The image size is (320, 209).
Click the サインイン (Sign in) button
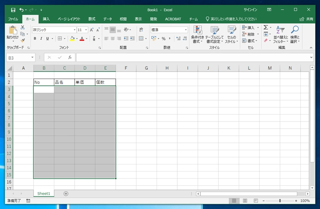coord(251,9)
